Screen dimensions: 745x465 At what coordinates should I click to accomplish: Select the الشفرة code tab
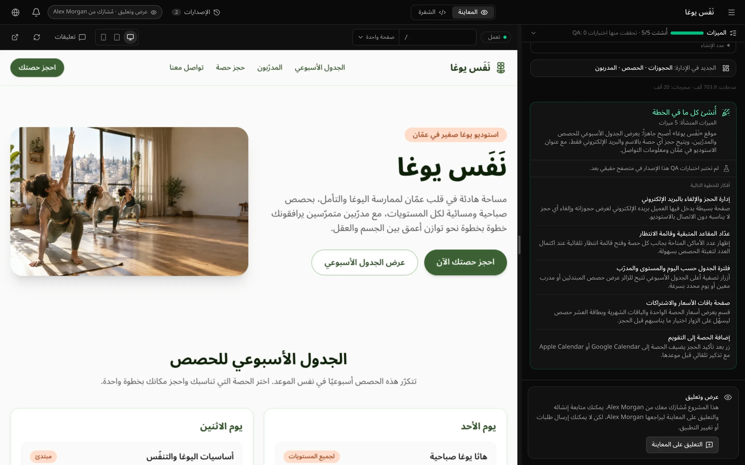click(x=432, y=12)
